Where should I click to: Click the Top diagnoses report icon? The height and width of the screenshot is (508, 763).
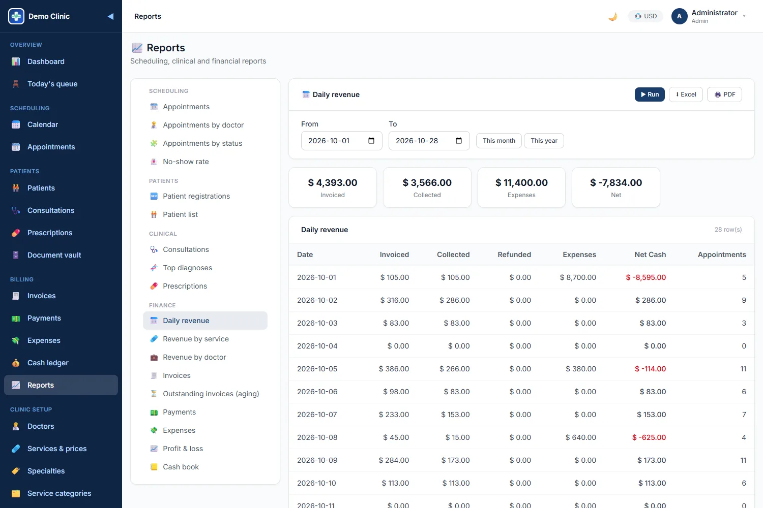154,268
